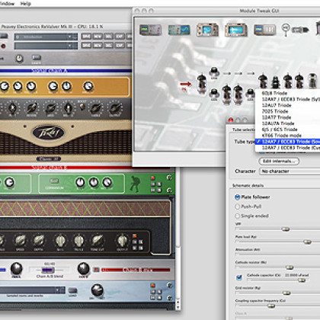Click the red record button in ReValver
Viewport: 320px width, 320px height.
[3, 46]
